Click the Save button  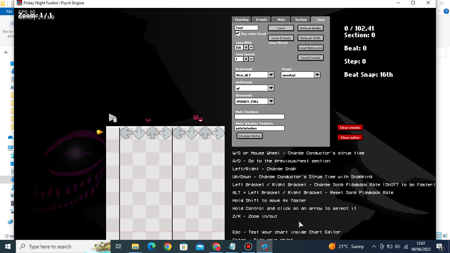(x=281, y=28)
